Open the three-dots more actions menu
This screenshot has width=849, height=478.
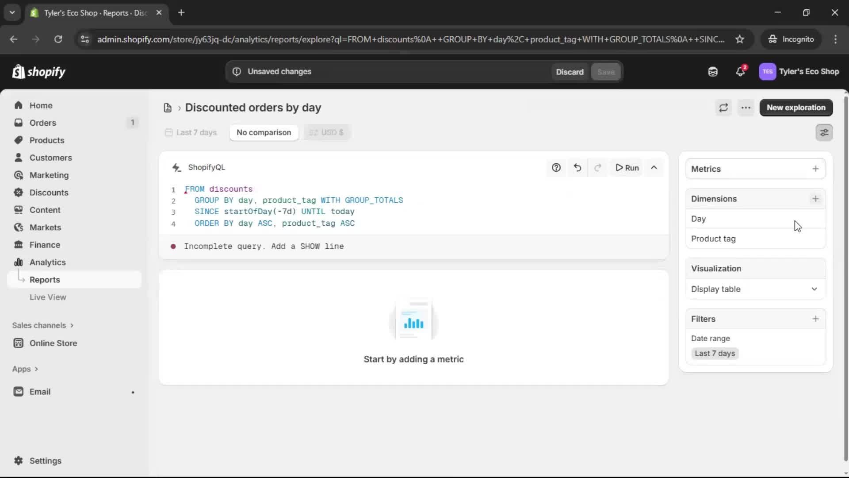tap(746, 108)
